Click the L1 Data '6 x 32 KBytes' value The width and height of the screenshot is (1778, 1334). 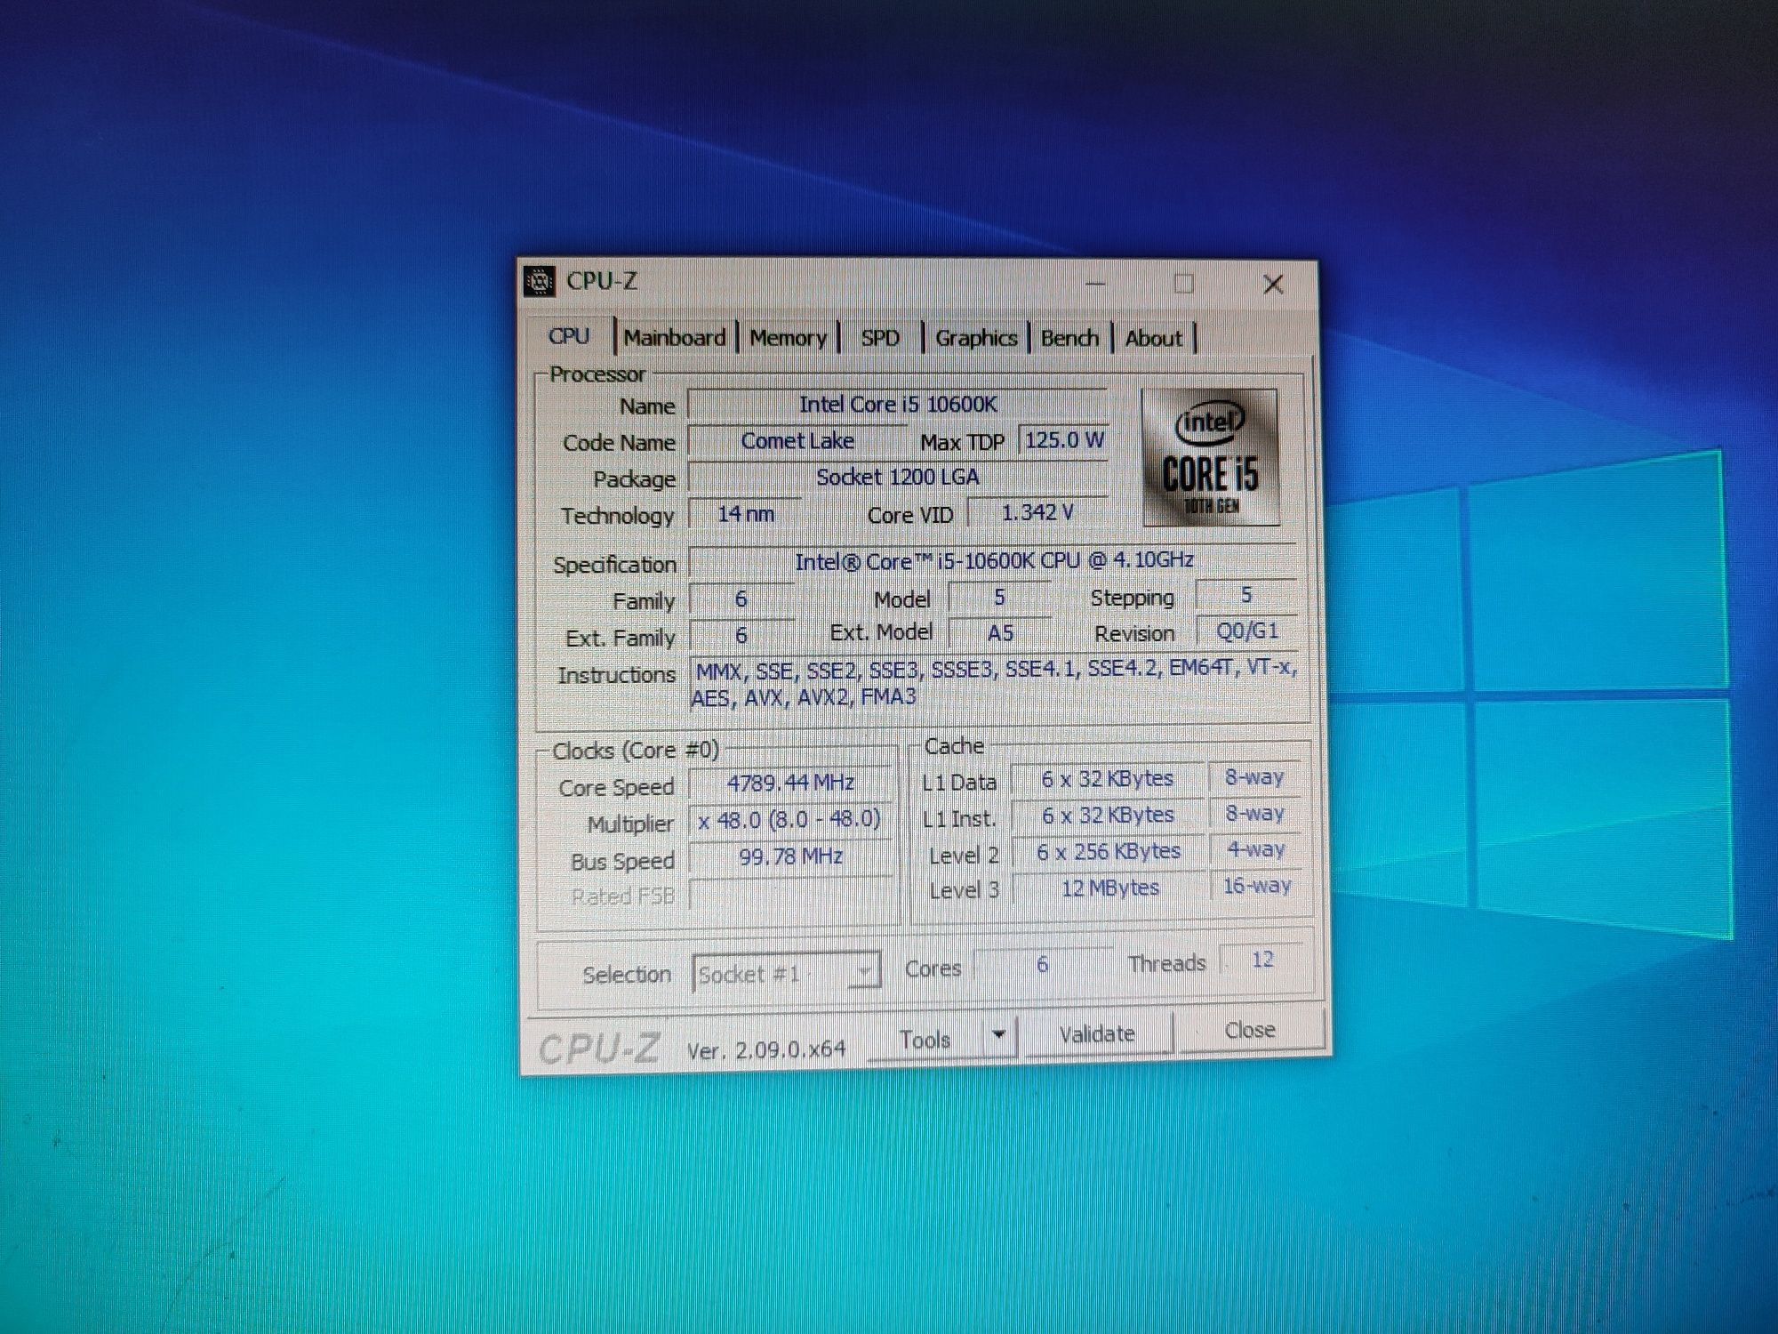[1108, 779]
